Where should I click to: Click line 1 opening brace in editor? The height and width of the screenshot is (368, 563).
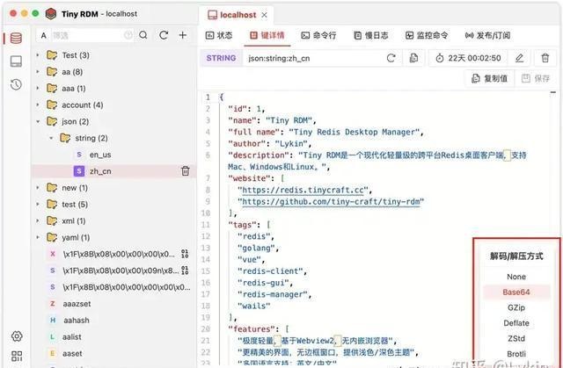coord(222,97)
